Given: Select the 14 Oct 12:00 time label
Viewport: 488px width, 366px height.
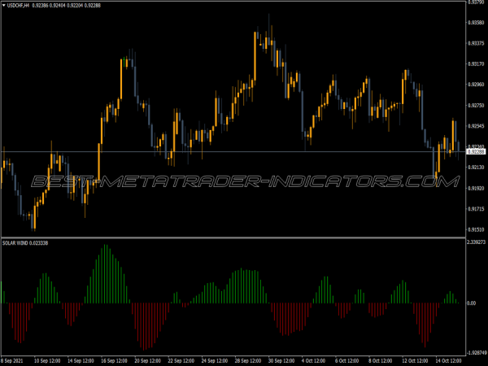Looking at the screenshot, I should click(x=448, y=360).
